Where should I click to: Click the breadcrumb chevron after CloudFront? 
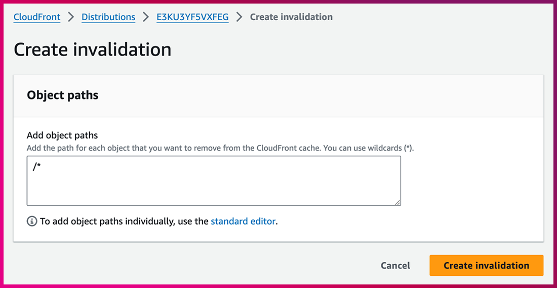pyautogui.click(x=71, y=17)
